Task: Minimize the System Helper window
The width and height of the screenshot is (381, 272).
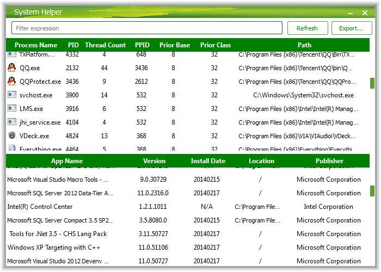Action: click(350, 13)
